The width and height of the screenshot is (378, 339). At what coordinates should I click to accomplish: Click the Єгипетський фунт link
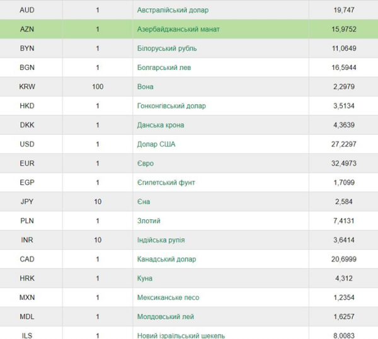[166, 183]
